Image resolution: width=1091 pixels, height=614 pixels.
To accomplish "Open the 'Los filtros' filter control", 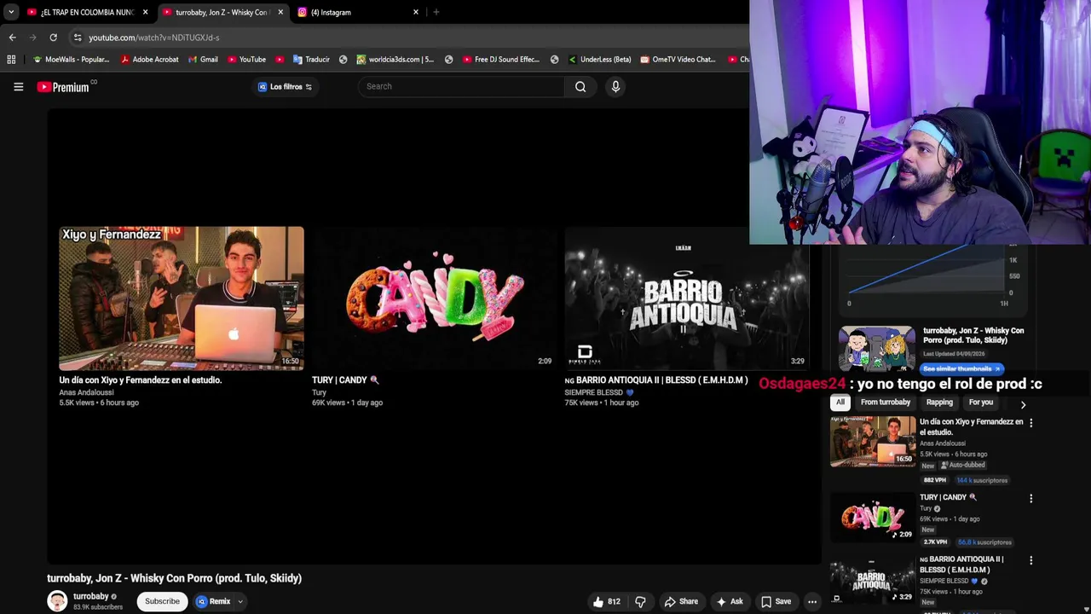I will pyautogui.click(x=286, y=87).
